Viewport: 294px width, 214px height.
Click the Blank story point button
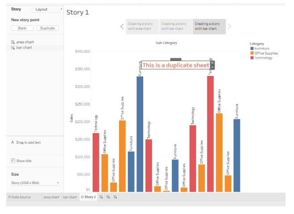click(x=22, y=28)
